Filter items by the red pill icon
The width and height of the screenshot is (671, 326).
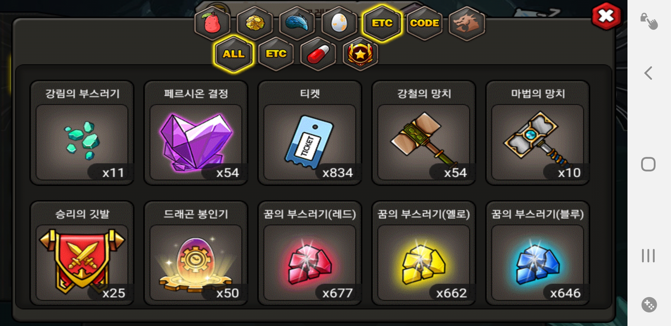pyautogui.click(x=318, y=54)
